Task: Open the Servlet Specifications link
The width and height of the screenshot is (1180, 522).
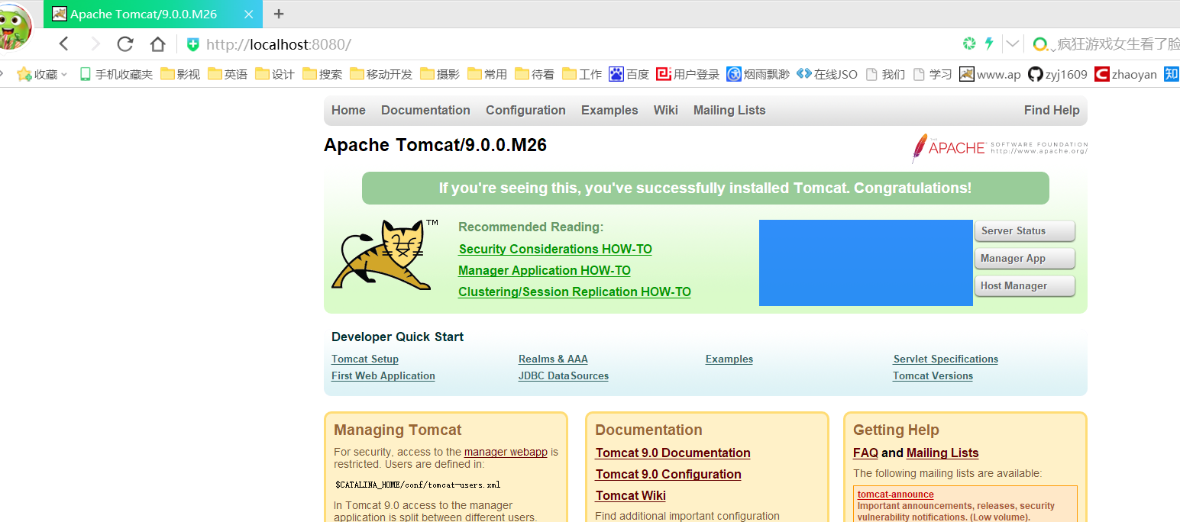Action: 946,359
